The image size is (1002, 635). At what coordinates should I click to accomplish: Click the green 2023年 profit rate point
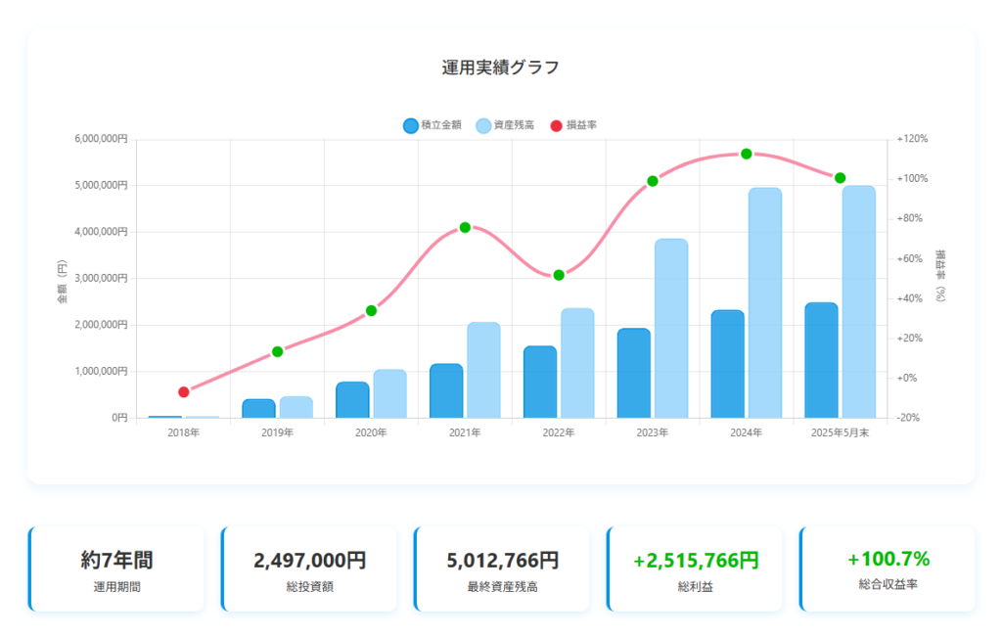(x=653, y=181)
